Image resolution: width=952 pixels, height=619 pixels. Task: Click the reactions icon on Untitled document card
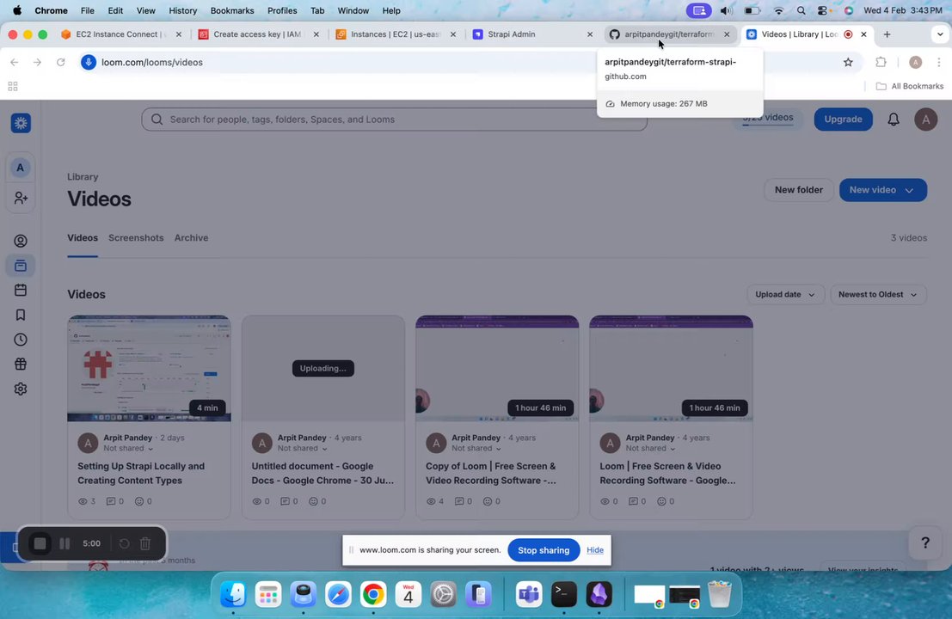tap(313, 501)
